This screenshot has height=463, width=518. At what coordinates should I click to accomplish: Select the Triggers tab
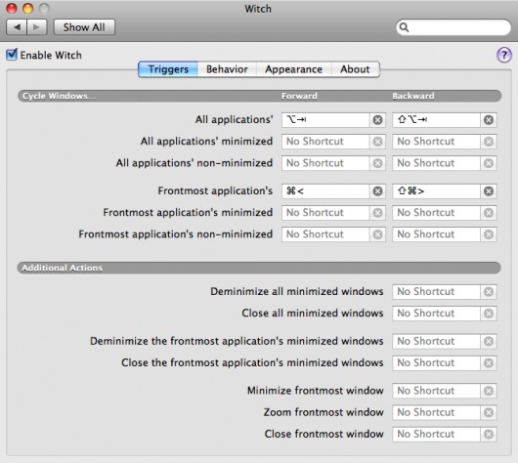click(x=168, y=69)
